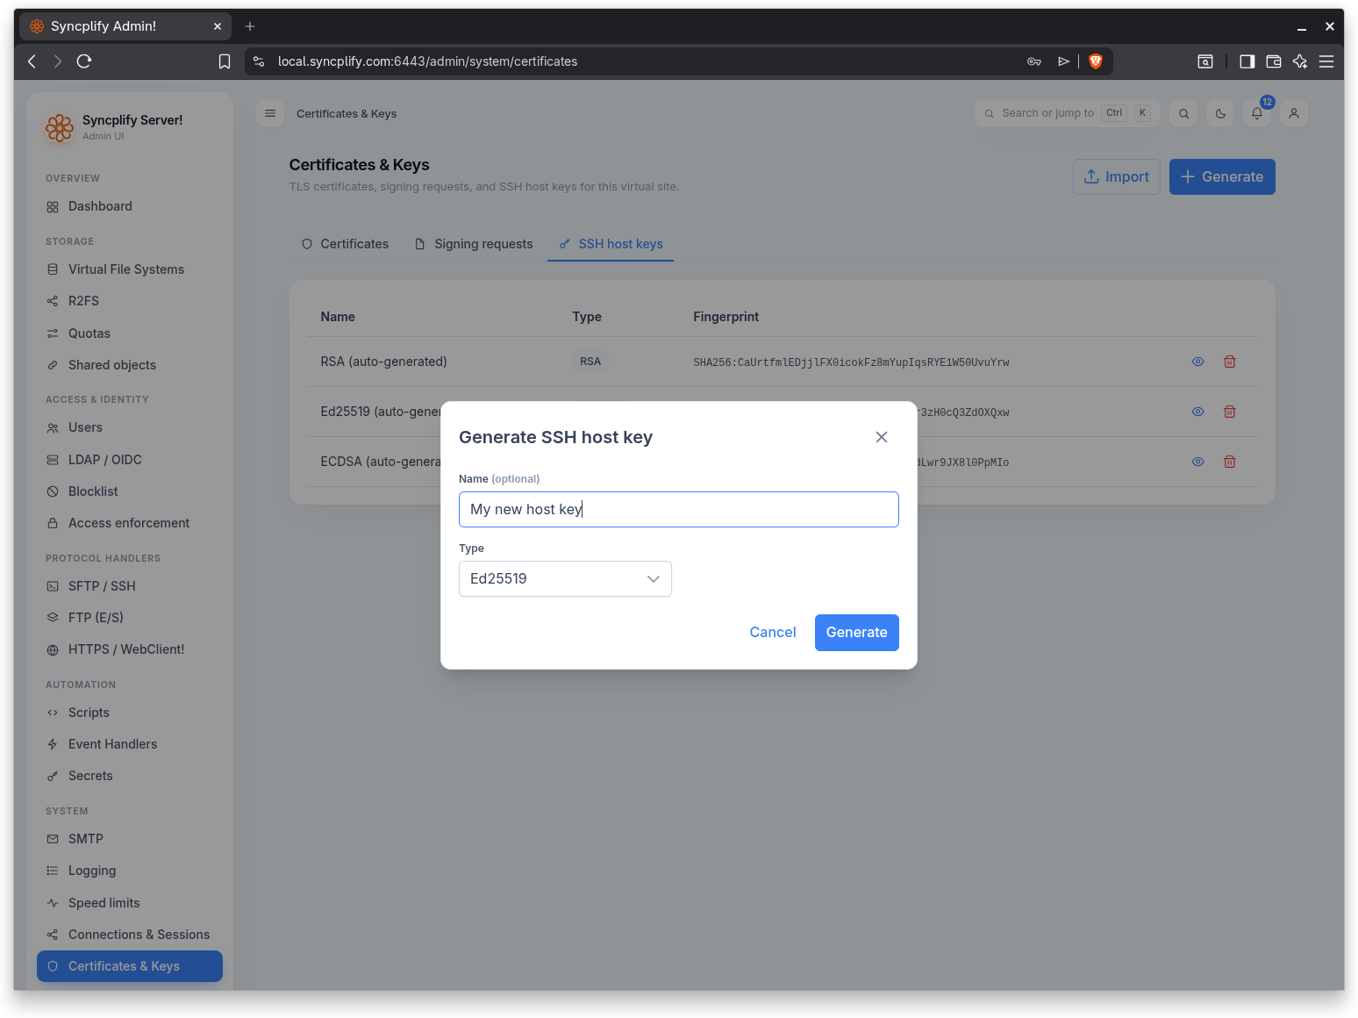Close the Syncplify Admin! browser tab
The width and height of the screenshot is (1358, 1018).
218,26
